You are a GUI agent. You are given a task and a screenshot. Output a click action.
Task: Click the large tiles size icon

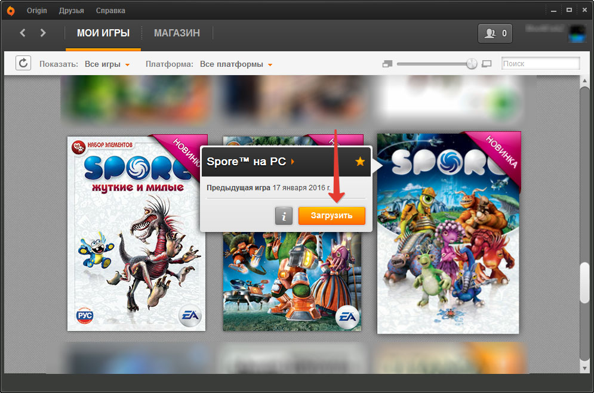coord(487,64)
